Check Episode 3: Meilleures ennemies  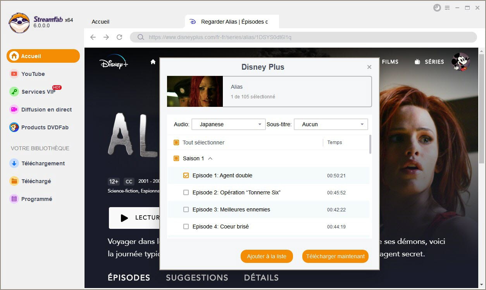tap(186, 209)
